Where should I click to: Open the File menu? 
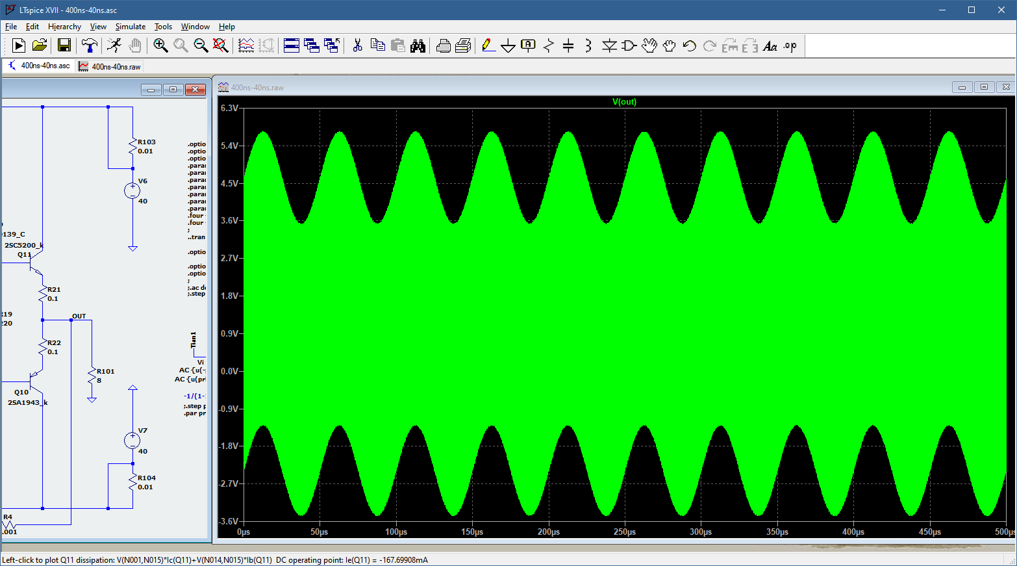coord(11,27)
